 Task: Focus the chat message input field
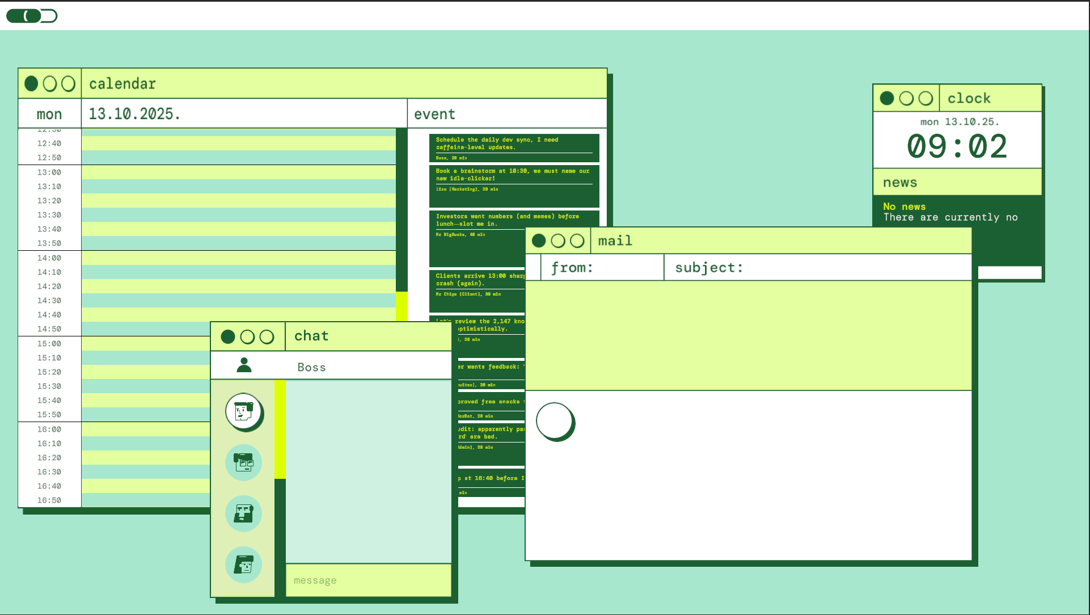point(368,580)
